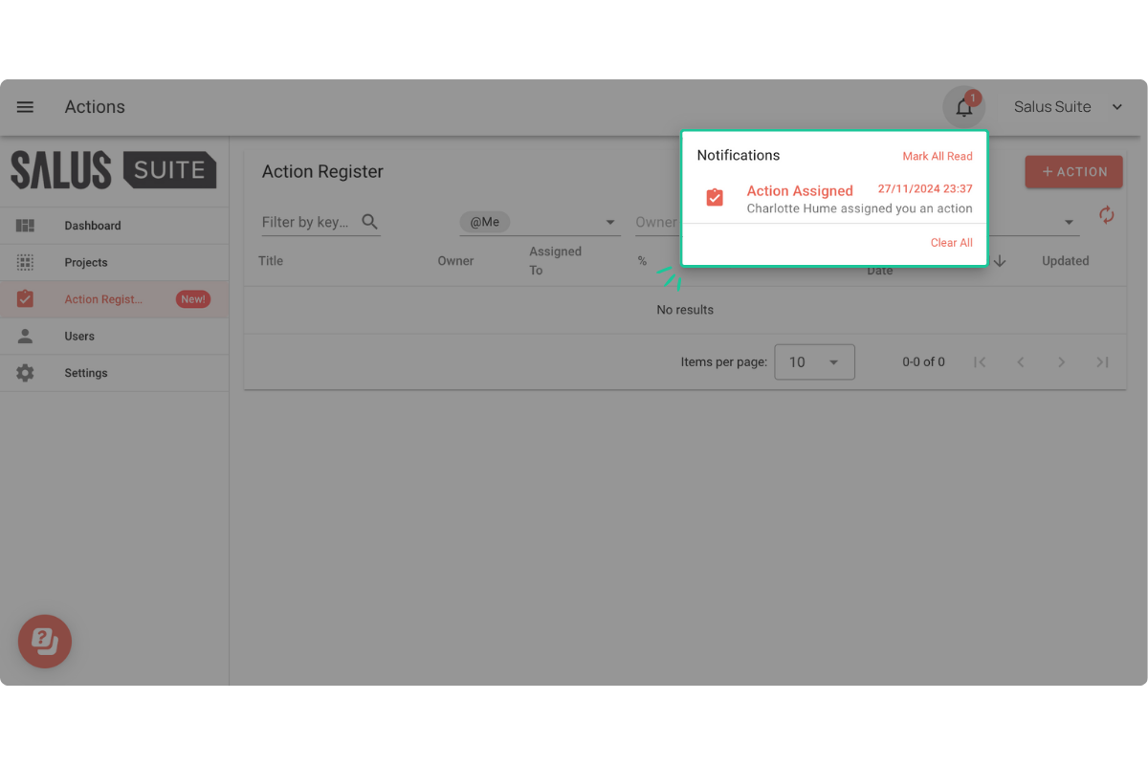Image resolution: width=1148 pixels, height=765 pixels.
Task: Click Mark All Read link
Action: [x=937, y=156]
